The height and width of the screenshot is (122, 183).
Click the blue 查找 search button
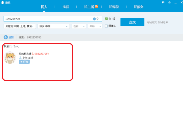(132, 22)
